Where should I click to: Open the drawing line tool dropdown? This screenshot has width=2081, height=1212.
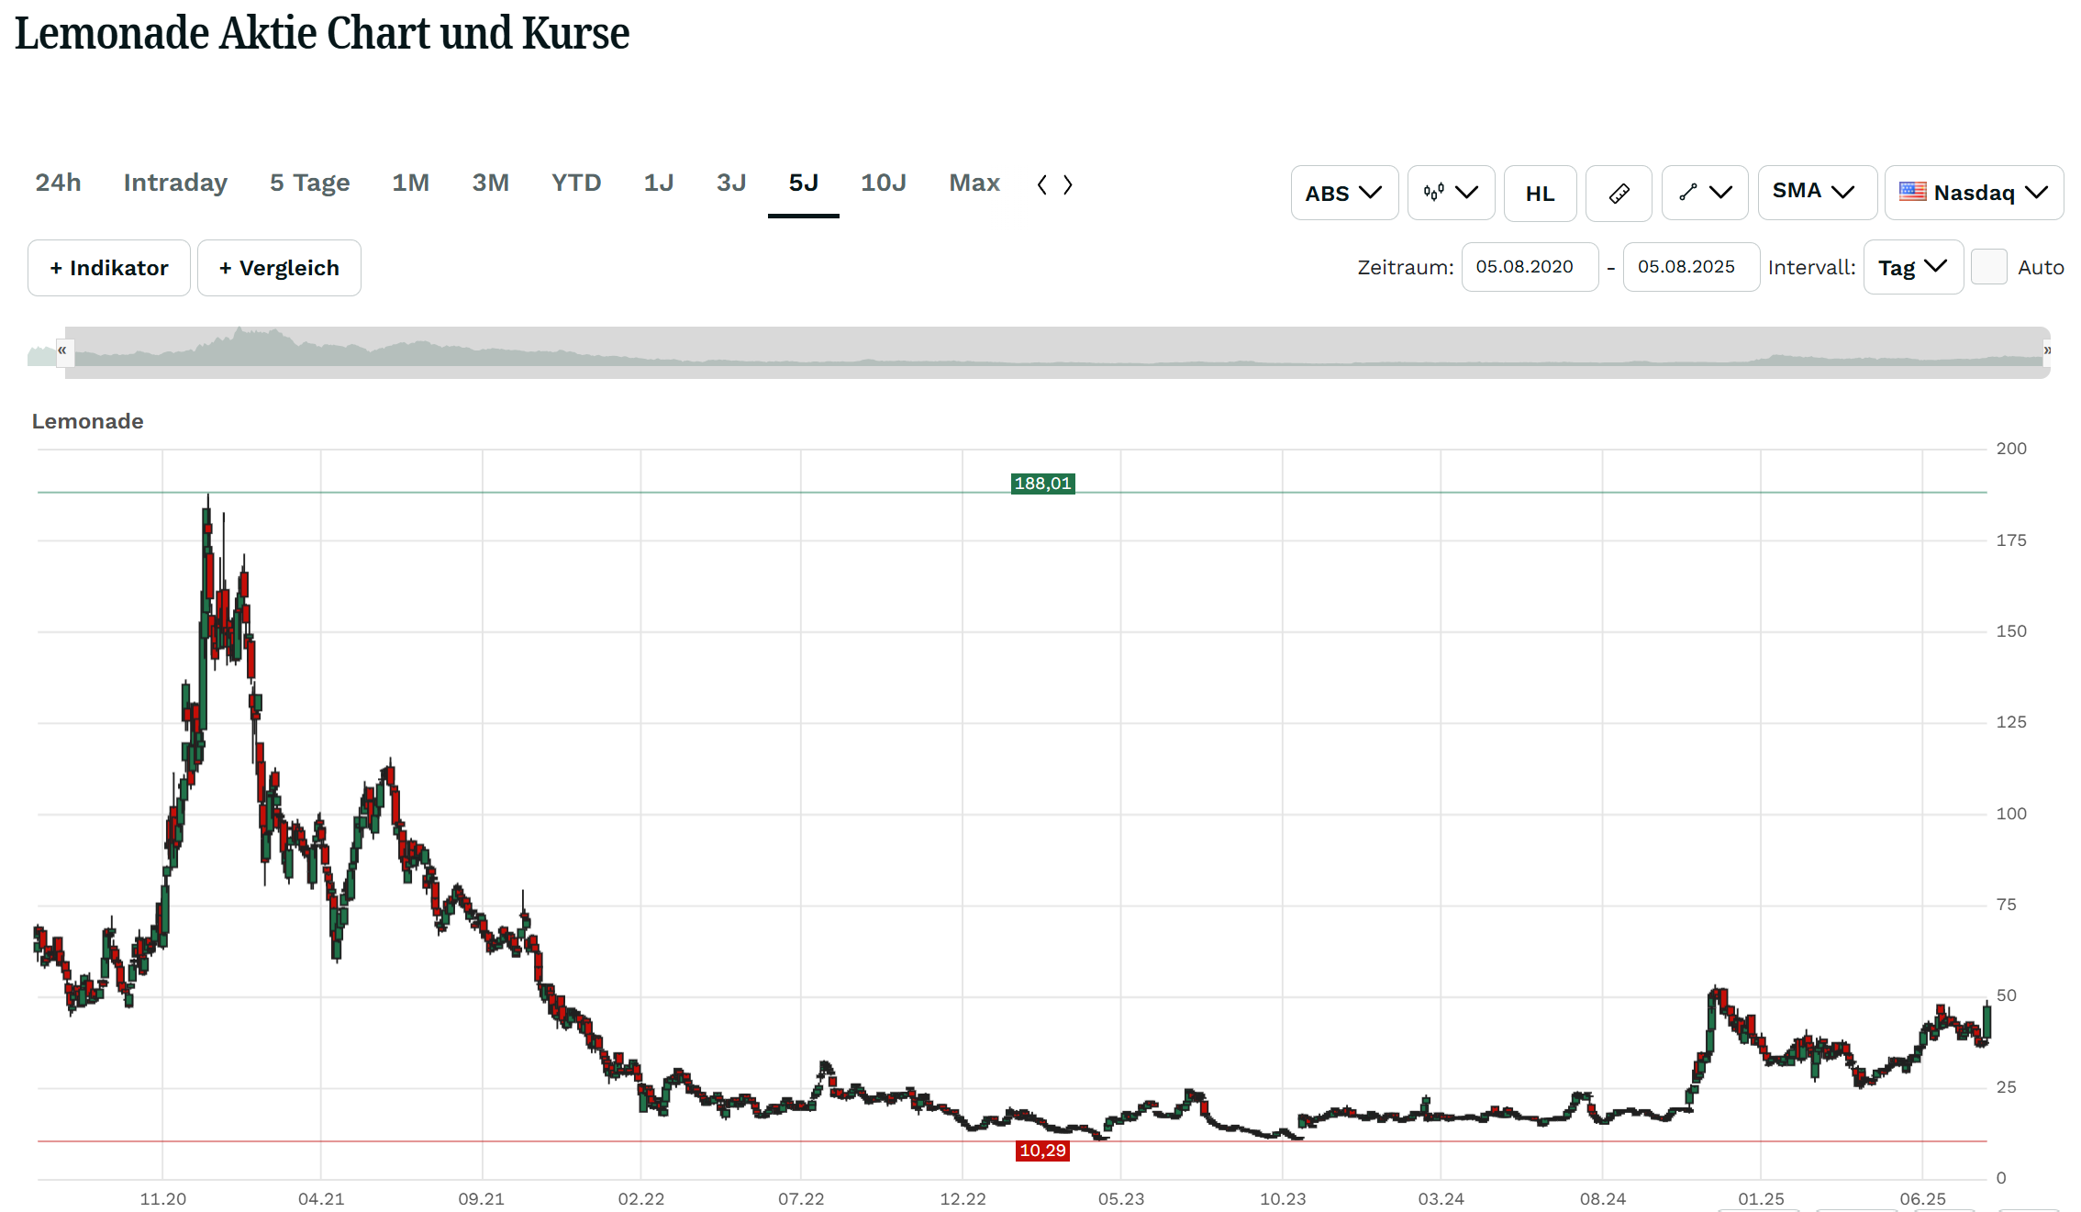click(1705, 193)
